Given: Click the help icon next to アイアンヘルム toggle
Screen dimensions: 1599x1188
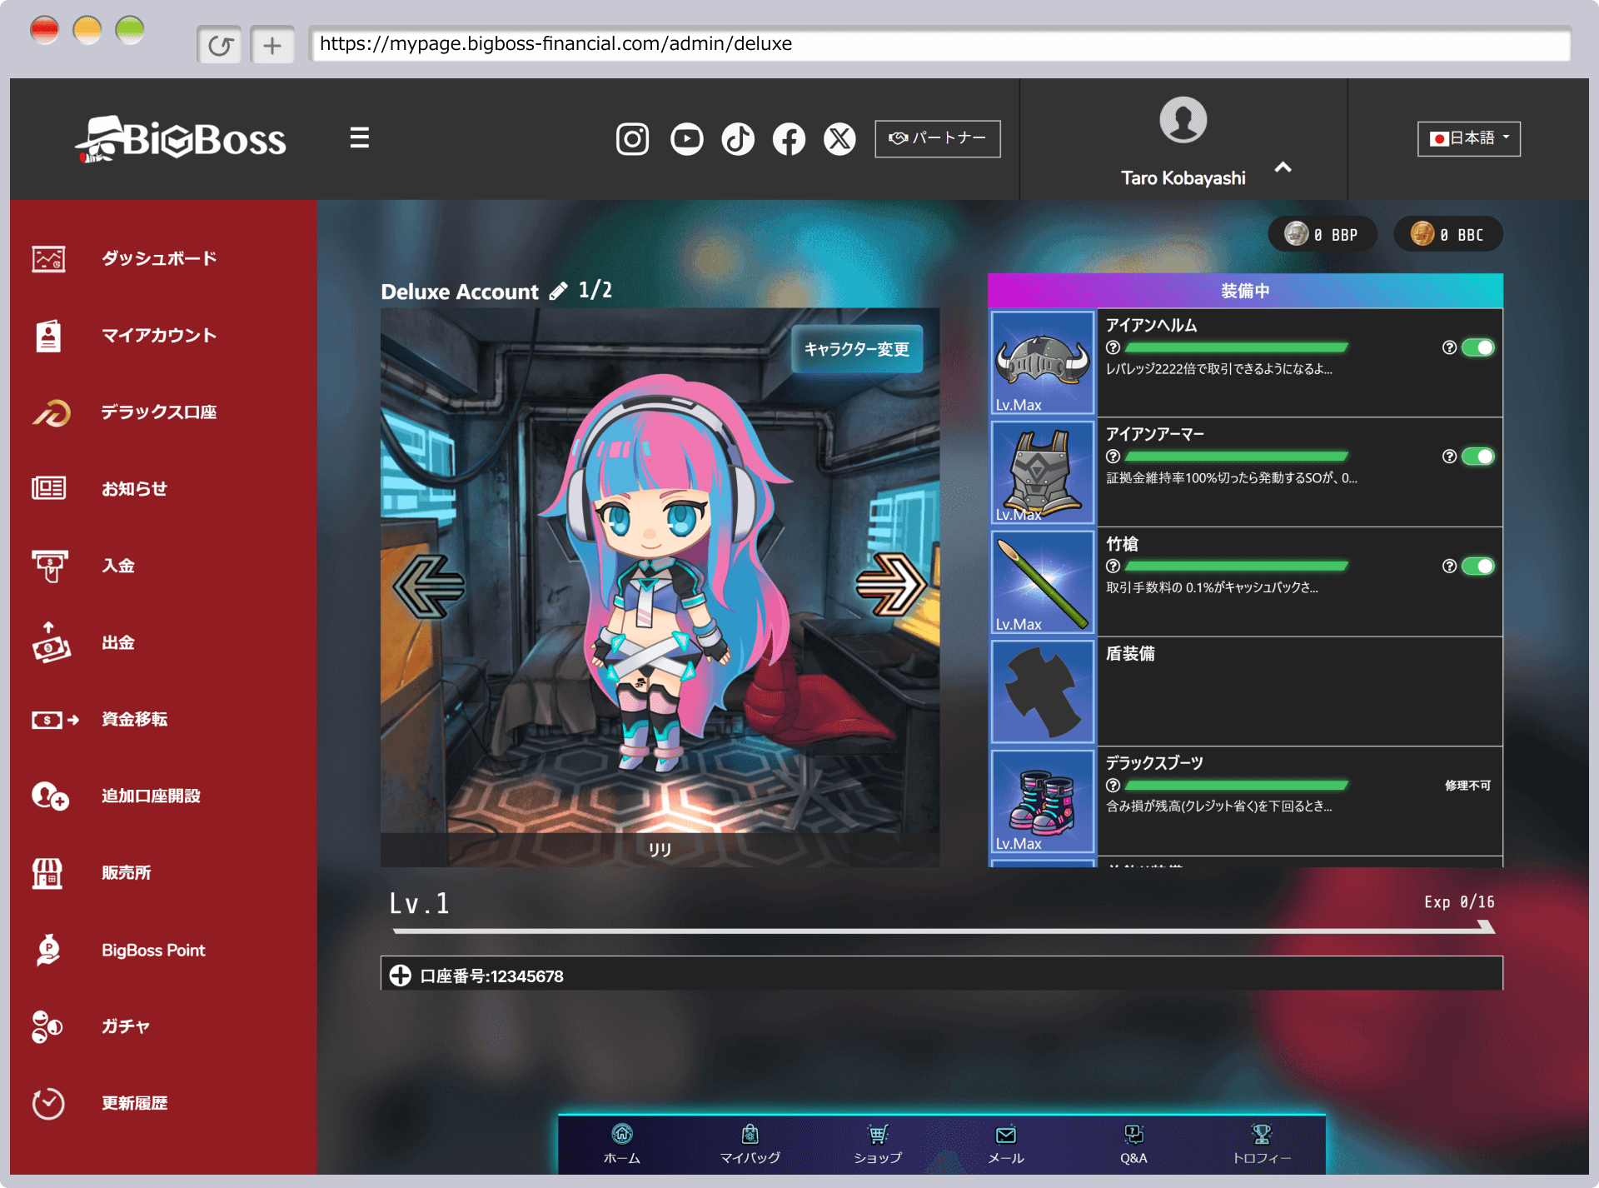Looking at the screenshot, I should click(1449, 347).
